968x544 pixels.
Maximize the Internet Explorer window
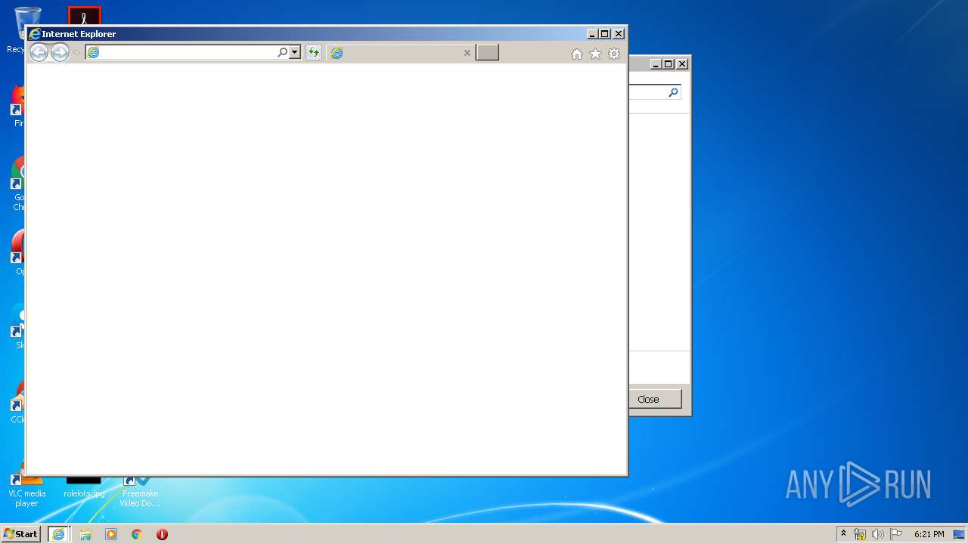[x=605, y=34]
